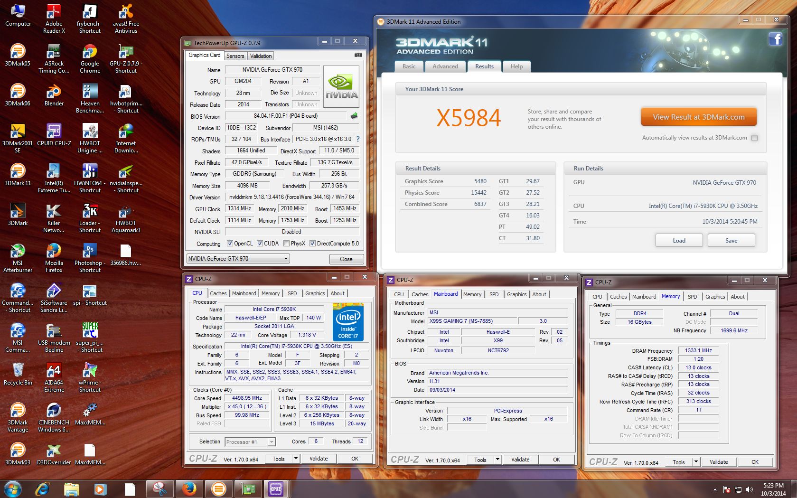Click the BIOS save icon in GPU-Z
Image resolution: width=797 pixels, height=498 pixels.
(354, 116)
